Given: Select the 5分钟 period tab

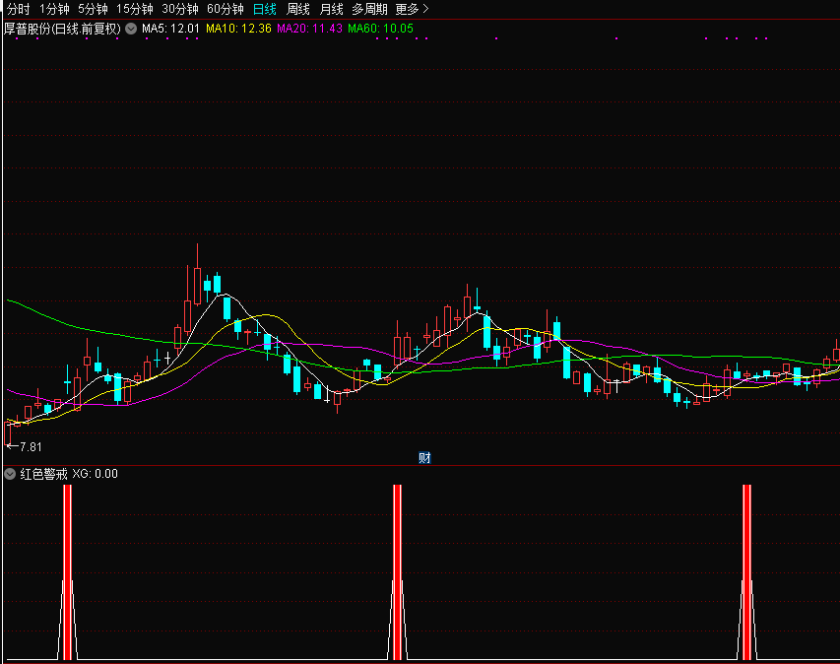Looking at the screenshot, I should pyautogui.click(x=93, y=9).
